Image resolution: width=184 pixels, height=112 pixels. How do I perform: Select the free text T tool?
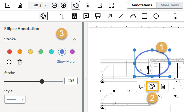pos(63,16)
